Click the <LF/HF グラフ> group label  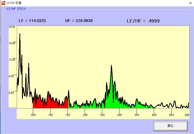point(16,9)
